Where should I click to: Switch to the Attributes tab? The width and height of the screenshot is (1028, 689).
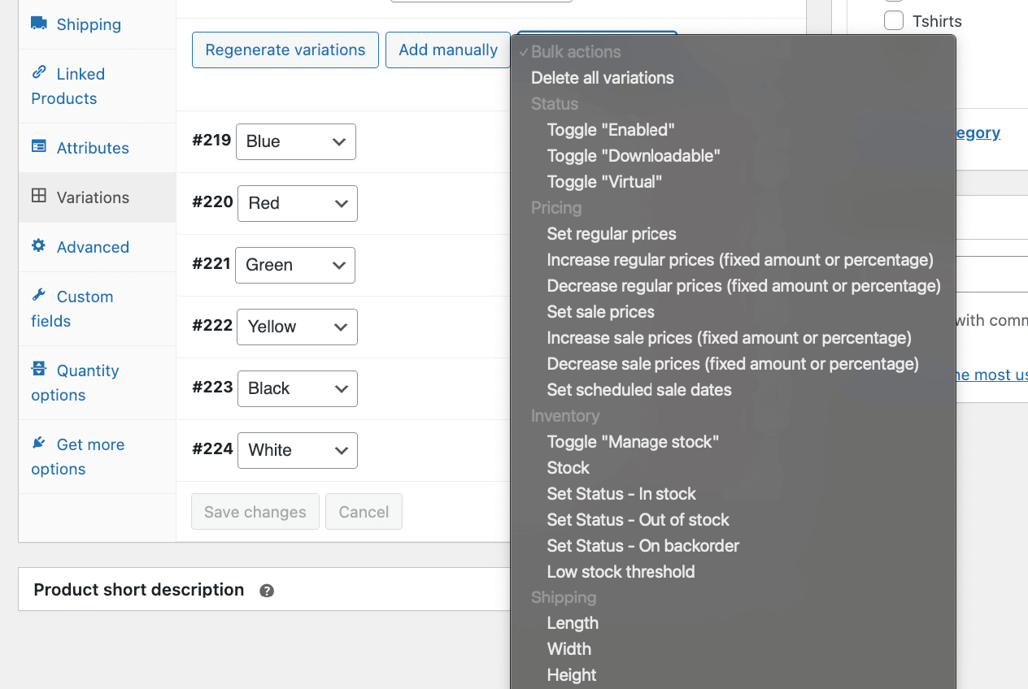click(97, 148)
